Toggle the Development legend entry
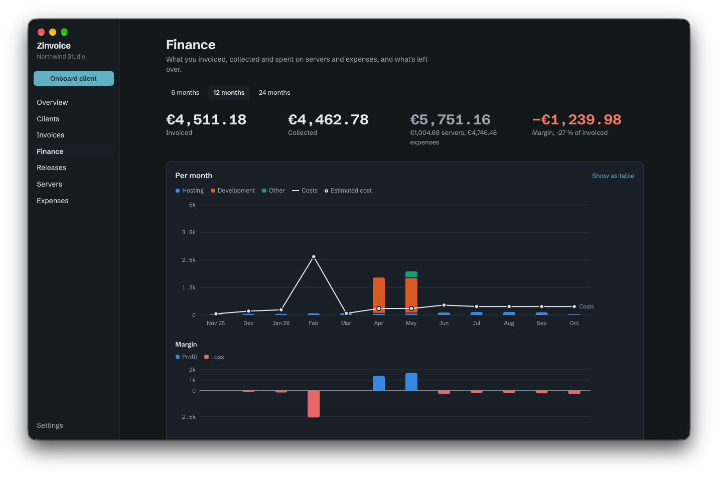Screen dimensions: 718x477 (x=233, y=191)
